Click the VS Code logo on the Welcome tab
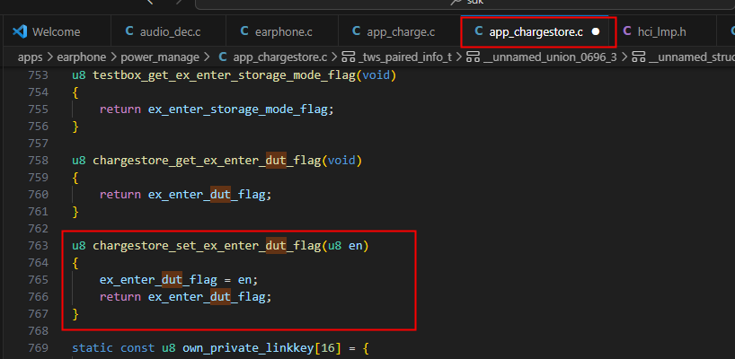The width and height of the screenshot is (735, 359). coord(19,31)
